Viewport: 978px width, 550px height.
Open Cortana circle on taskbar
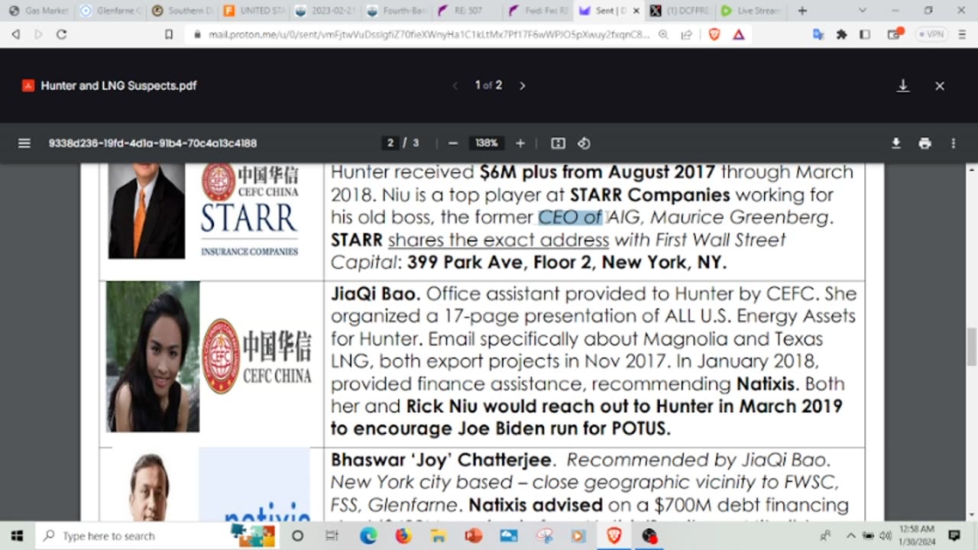coord(297,535)
